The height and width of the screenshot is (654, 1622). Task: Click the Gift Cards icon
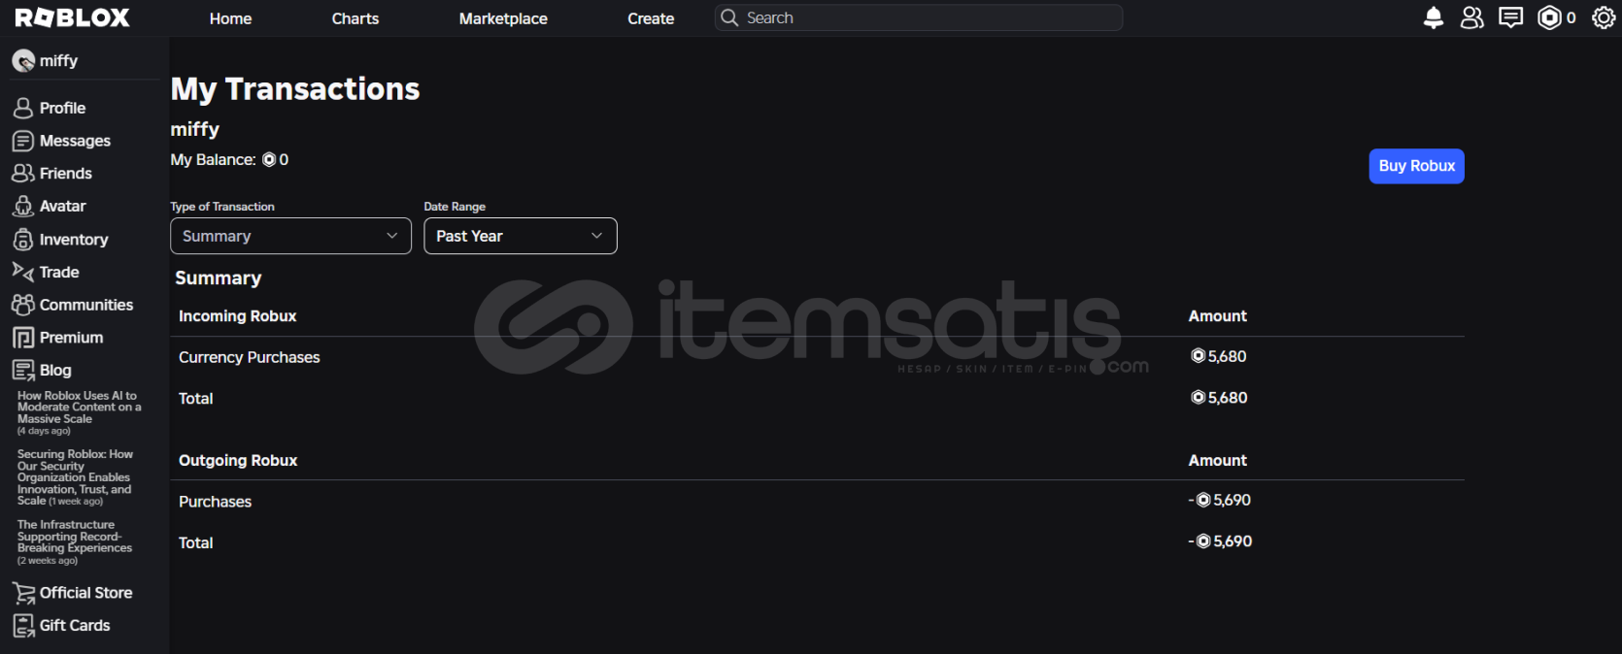23,626
